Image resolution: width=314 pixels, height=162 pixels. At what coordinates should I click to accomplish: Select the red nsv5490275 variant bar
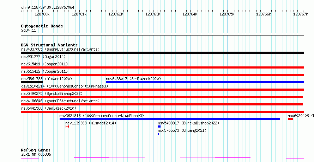[x=162, y=97]
